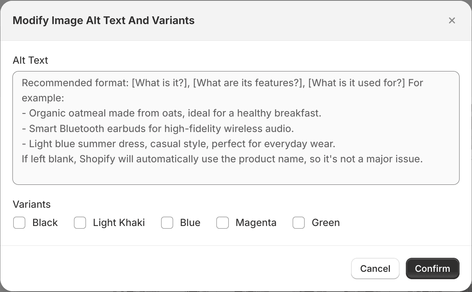Viewport: 472px width, 292px height.
Task: Confirm the alt text and variant selections
Action: click(432, 268)
